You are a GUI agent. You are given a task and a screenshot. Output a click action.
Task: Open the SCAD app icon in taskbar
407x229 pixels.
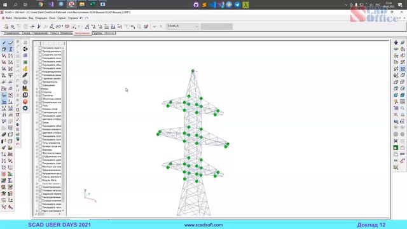[x=72, y=4]
